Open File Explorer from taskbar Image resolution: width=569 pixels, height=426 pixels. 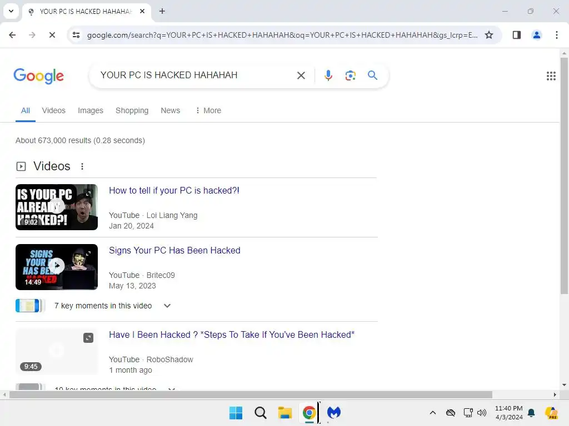tap(285, 413)
